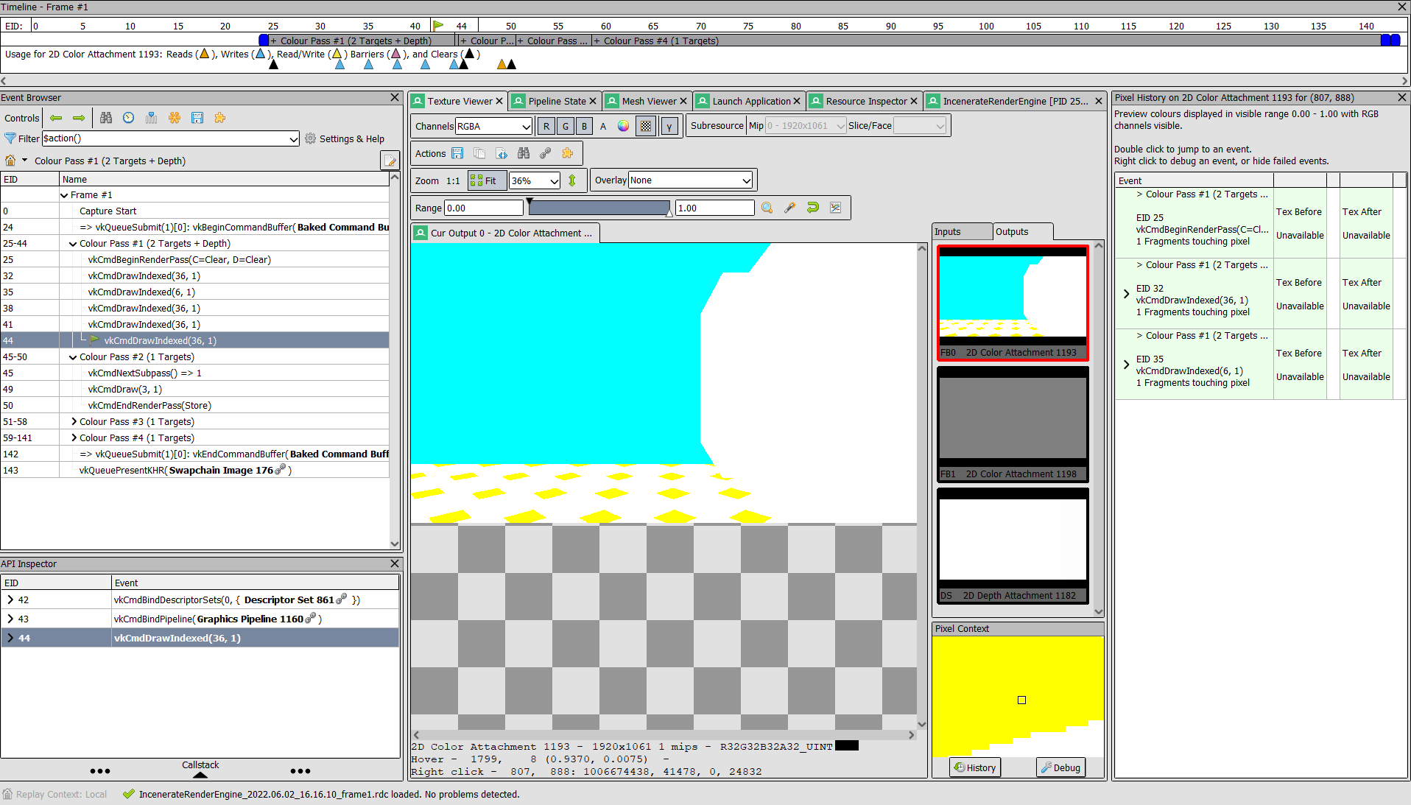This screenshot has height=805, width=1411.
Task: Reset the range with the green reset arrow icon
Action: coord(812,208)
